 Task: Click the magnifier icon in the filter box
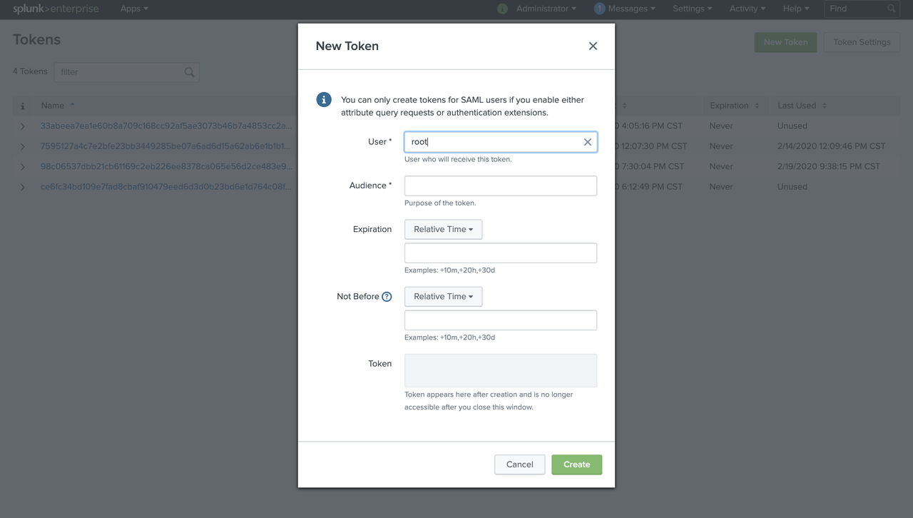[188, 72]
